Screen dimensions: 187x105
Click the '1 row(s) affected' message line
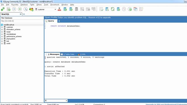(x=55, y=66)
